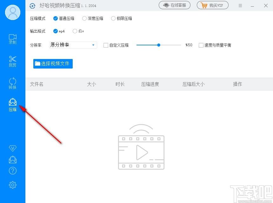Viewport: 273px width, 203px height.
Task: Click the envelope icon below the diamond
Action: tap(12, 160)
